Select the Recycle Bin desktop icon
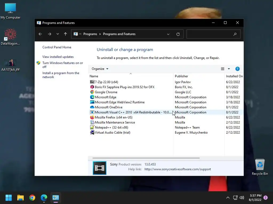 [x=260, y=167]
